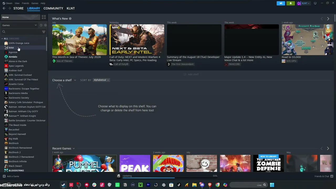The width and height of the screenshot is (336, 189).
Task: Open Friends & Chat icon
Action: click(x=332, y=176)
